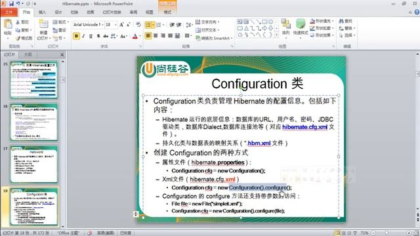The width and height of the screenshot is (420, 236).
Task: Decrease font size with the small A icon
Action: (x=129, y=25)
